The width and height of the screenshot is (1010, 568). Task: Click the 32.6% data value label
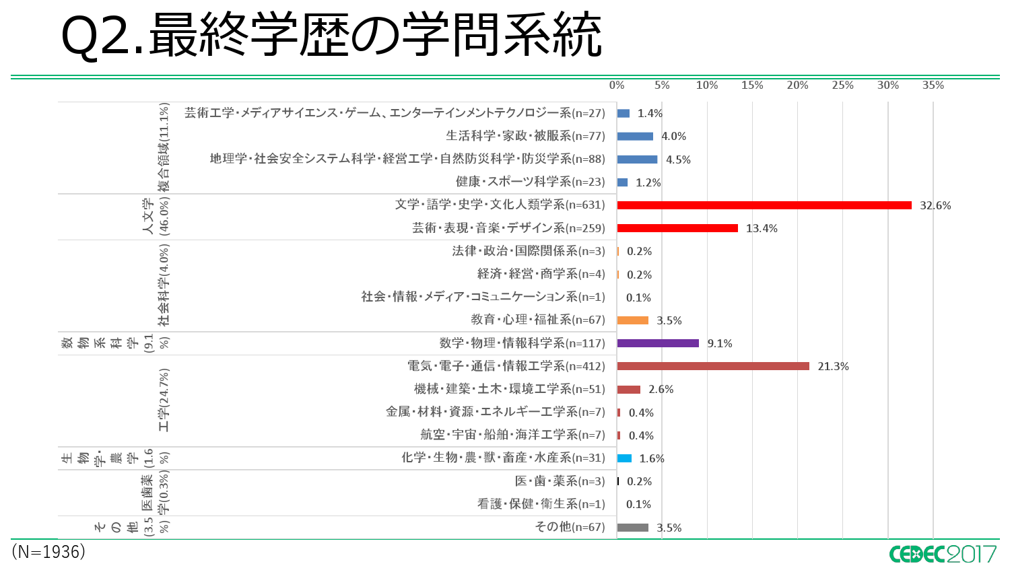(x=935, y=206)
